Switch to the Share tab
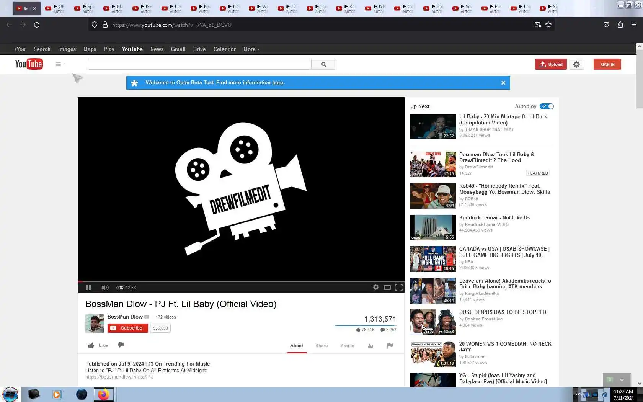Image resolution: width=643 pixels, height=402 pixels. click(x=322, y=346)
